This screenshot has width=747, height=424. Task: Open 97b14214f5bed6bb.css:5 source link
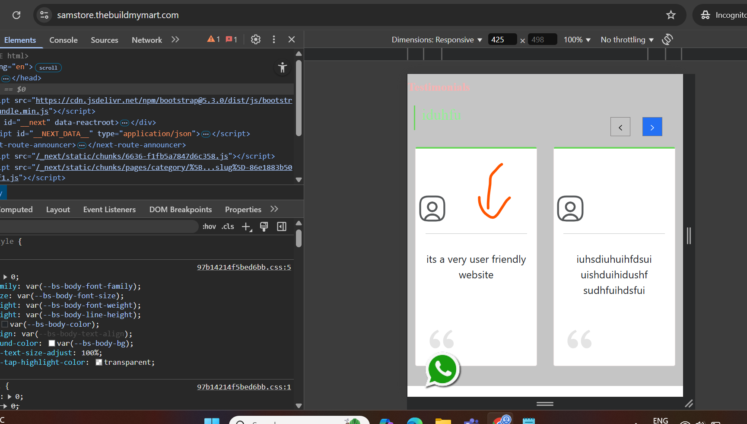pyautogui.click(x=244, y=268)
